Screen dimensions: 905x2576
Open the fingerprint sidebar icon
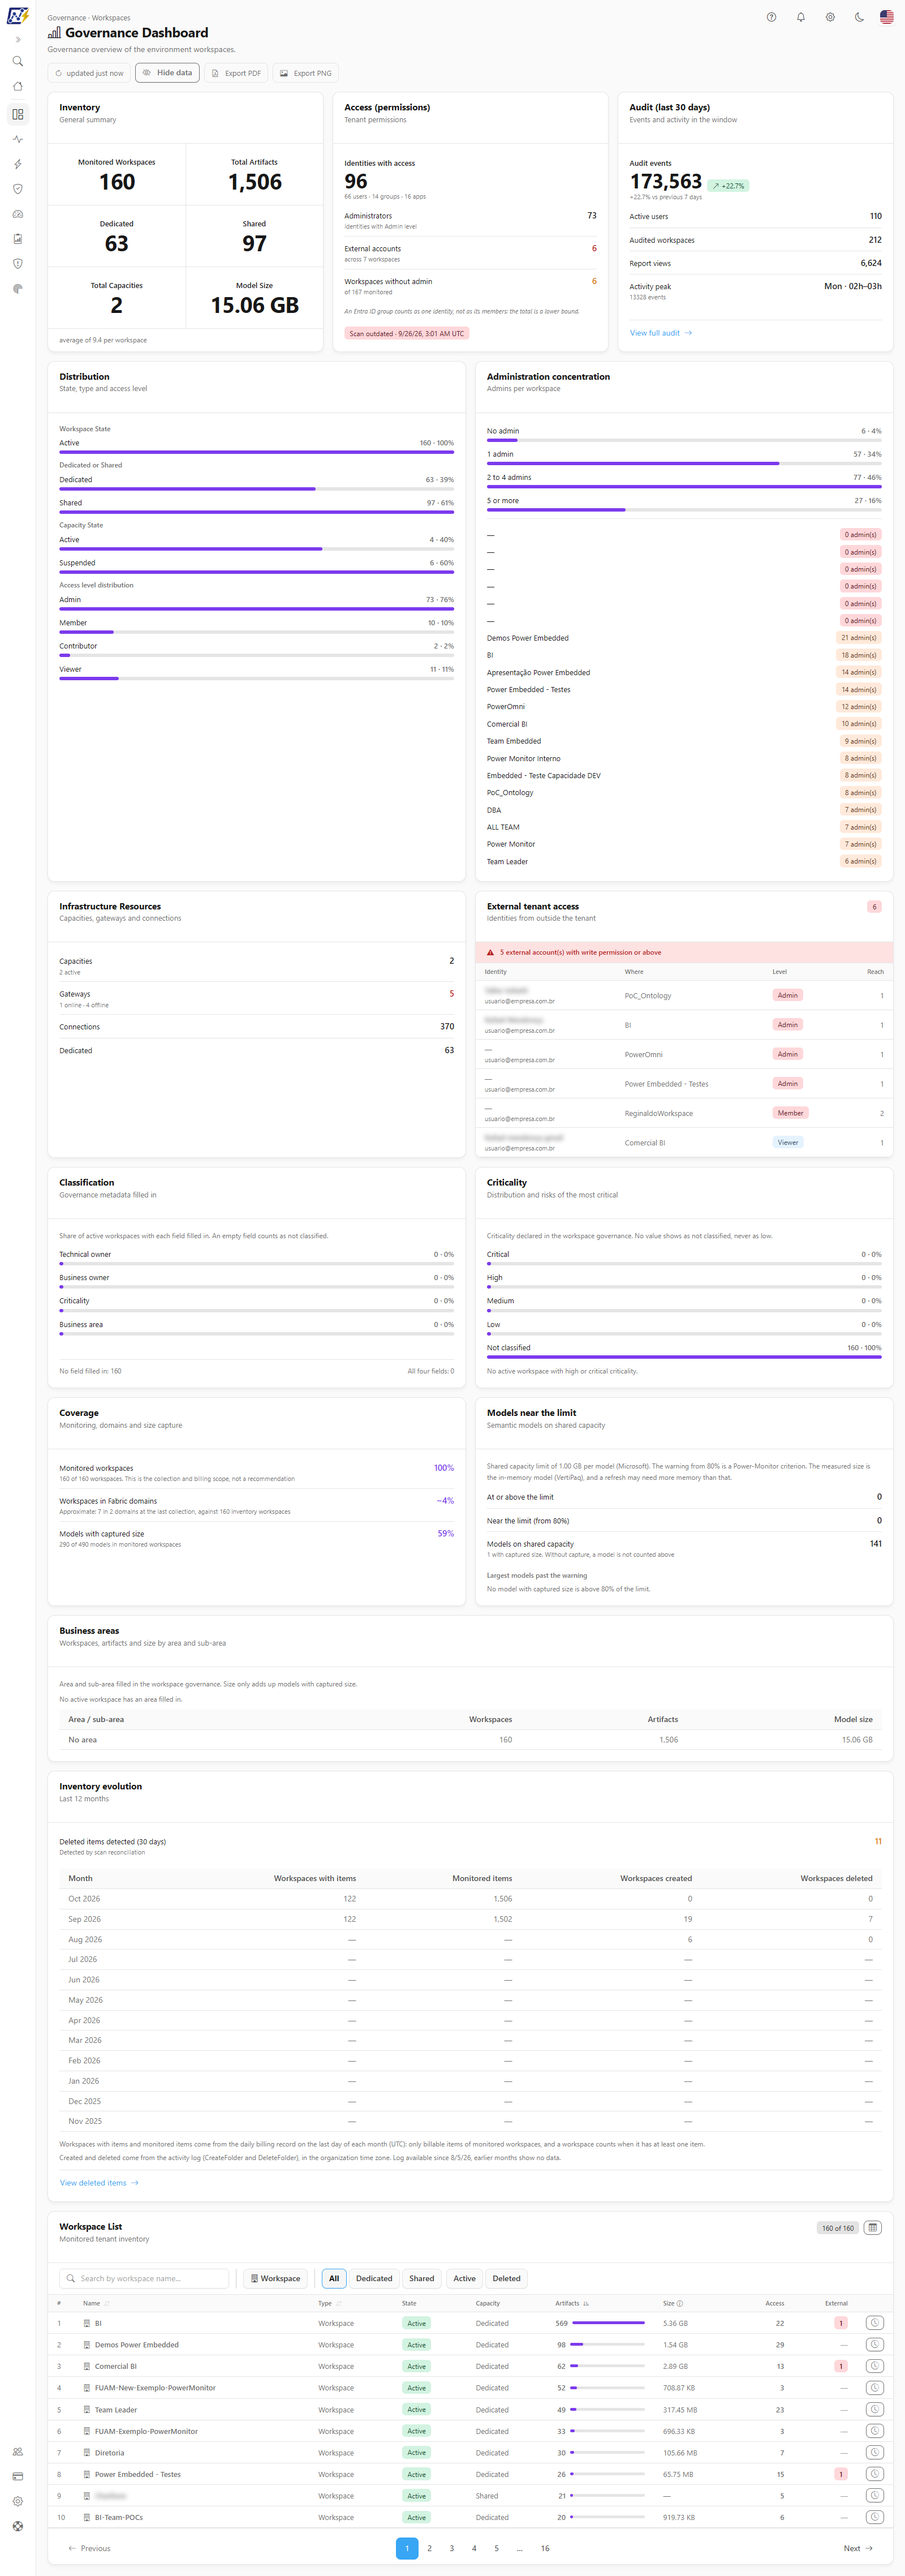17,289
